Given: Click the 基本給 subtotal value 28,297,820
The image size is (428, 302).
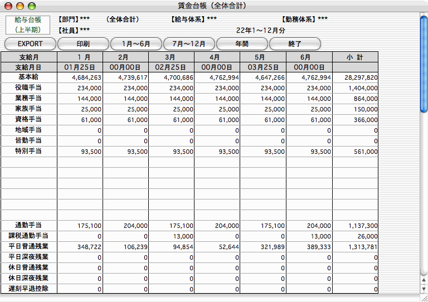Looking at the screenshot, I should (355, 77).
